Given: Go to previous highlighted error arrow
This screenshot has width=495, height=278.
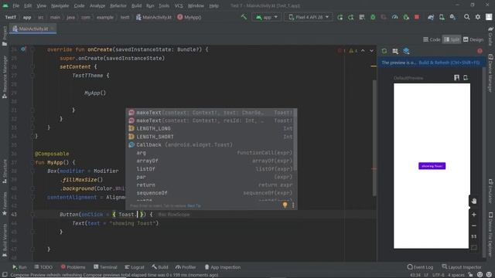Looking at the screenshot, I should tap(363, 51).
